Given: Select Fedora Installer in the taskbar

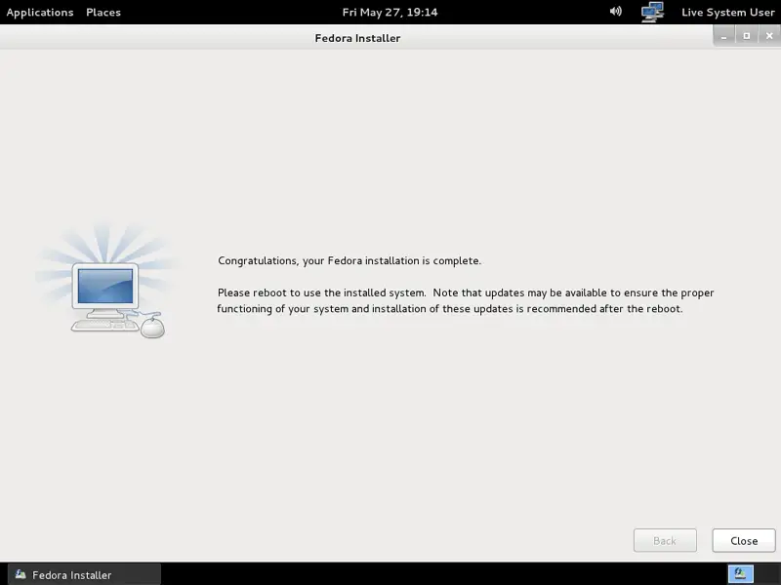Looking at the screenshot, I should pyautogui.click(x=84, y=574).
